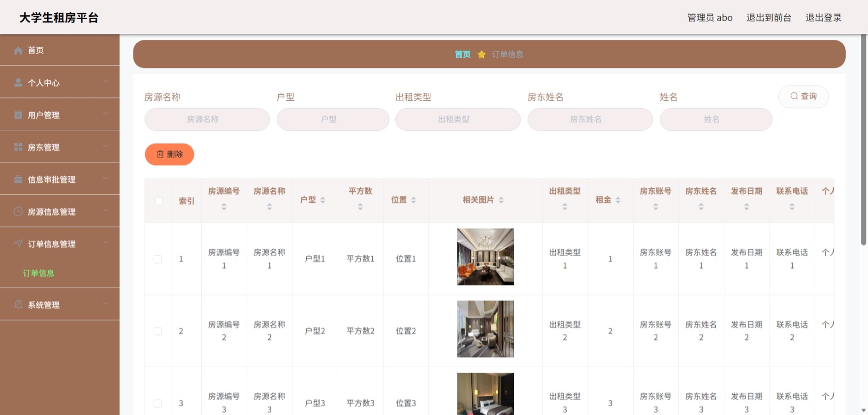Image resolution: width=868 pixels, height=415 pixels.
Task: Check the checkbox for row 1
Action: 158,259
